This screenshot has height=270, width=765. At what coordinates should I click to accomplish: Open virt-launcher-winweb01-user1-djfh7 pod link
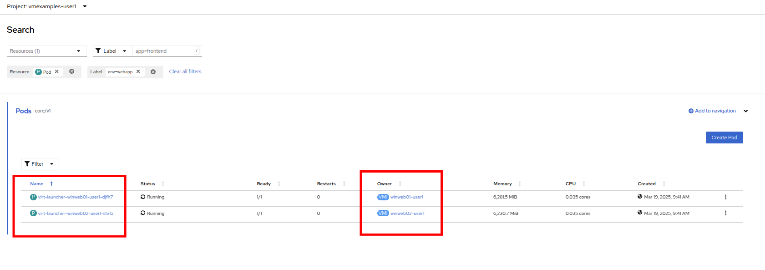pos(76,197)
